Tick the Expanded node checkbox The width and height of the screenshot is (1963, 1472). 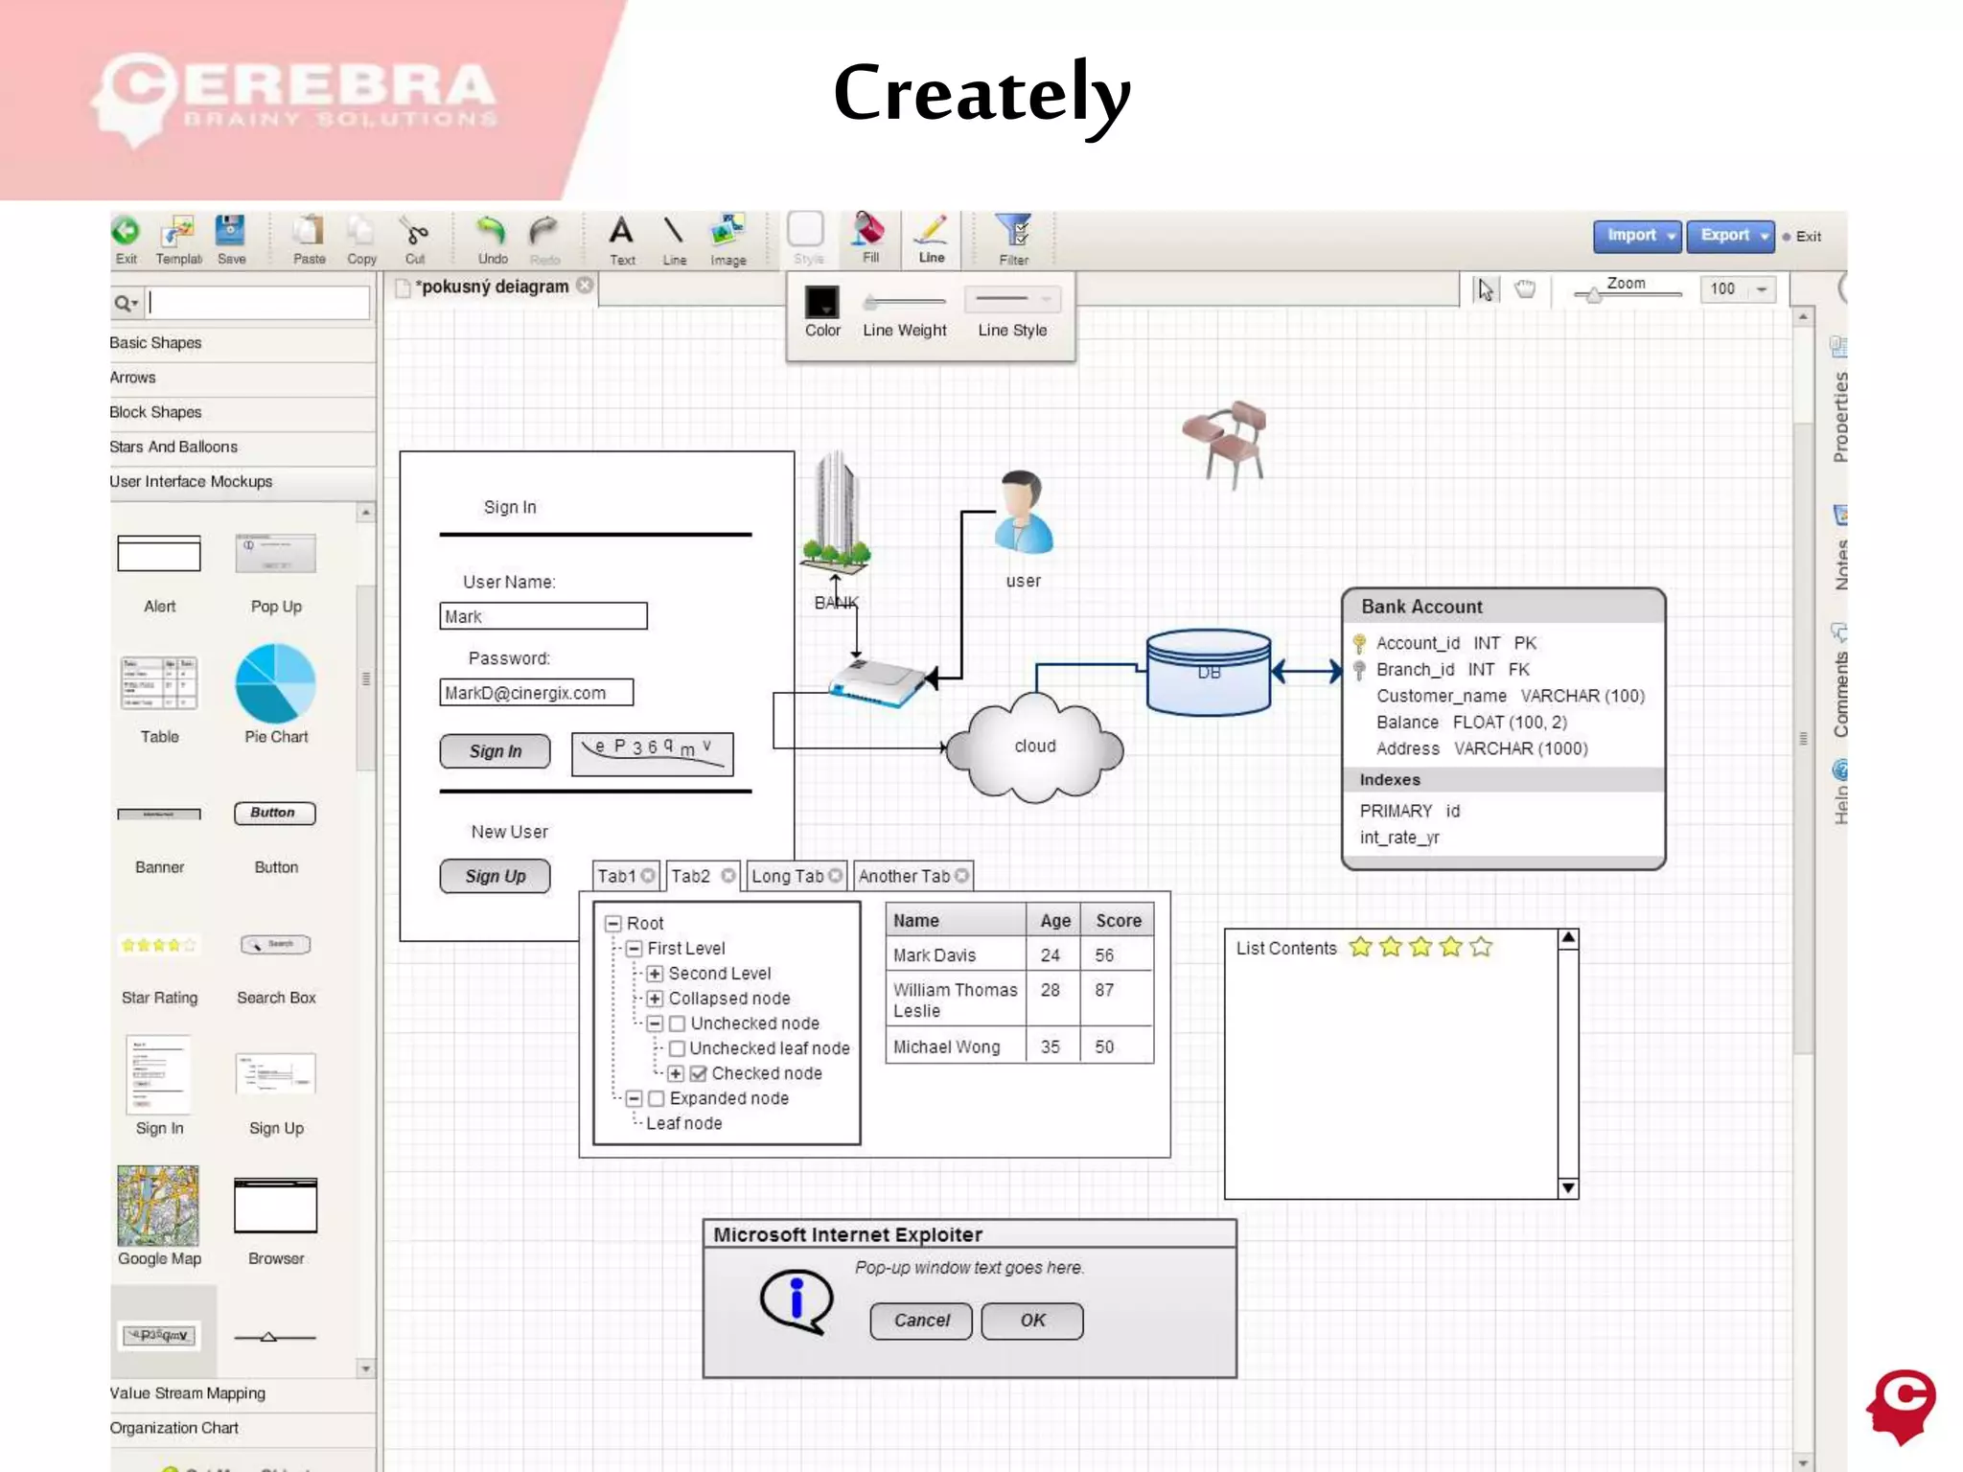(x=657, y=1098)
